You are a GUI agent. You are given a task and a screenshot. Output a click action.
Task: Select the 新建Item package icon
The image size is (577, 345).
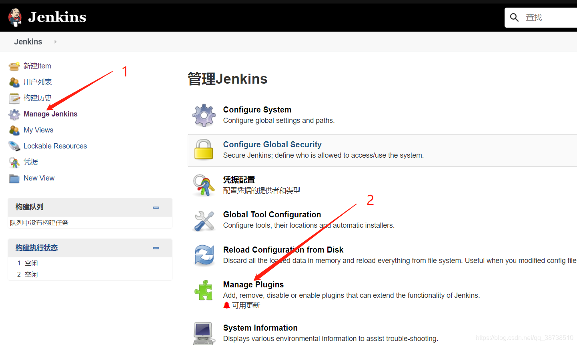click(x=14, y=66)
